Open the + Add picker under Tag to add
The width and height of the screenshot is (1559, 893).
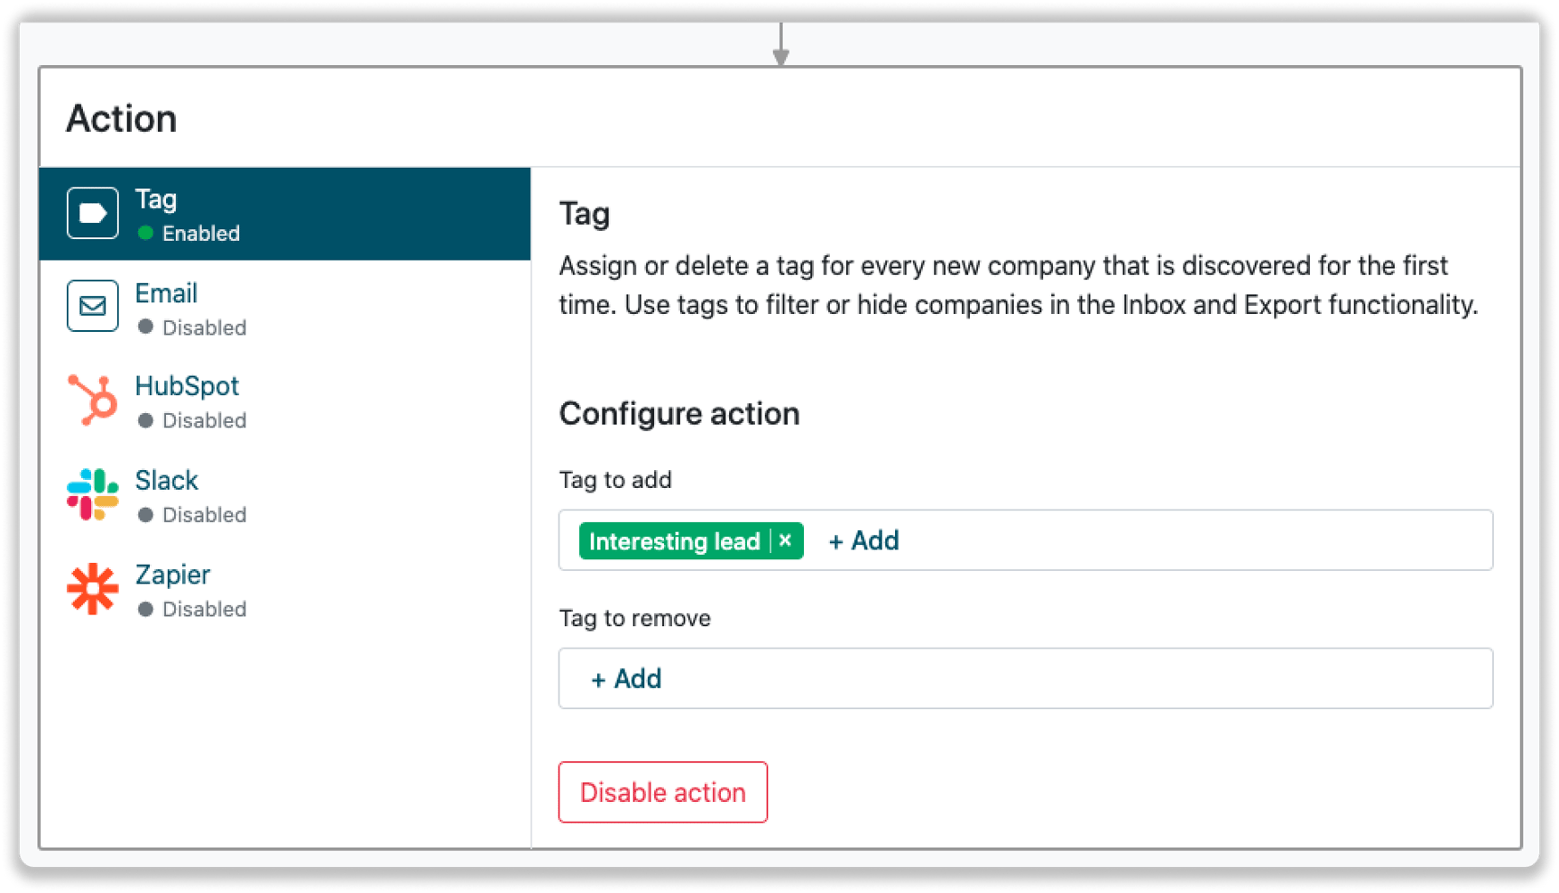click(862, 540)
